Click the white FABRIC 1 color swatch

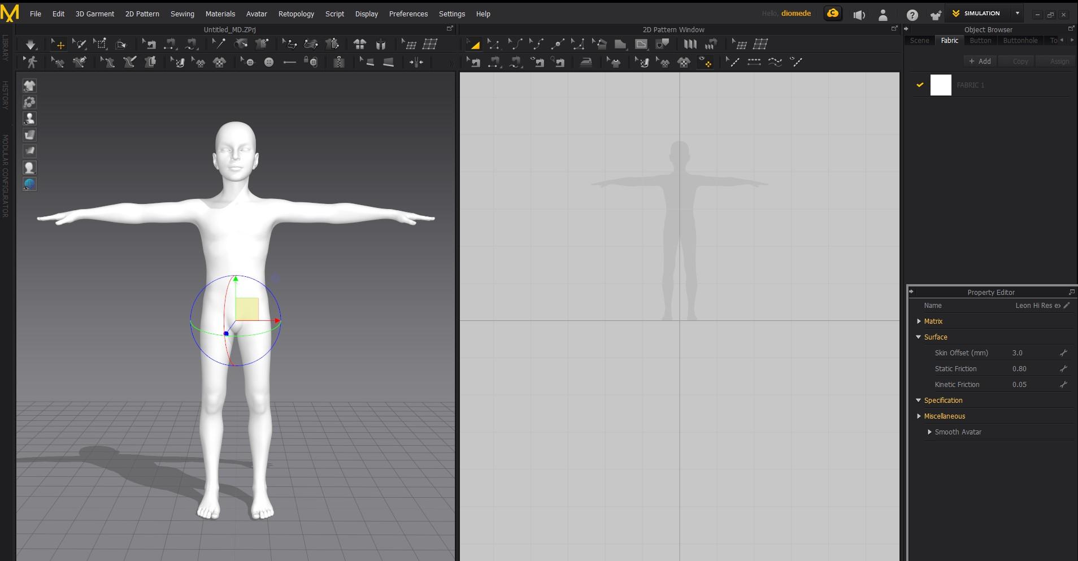(941, 85)
